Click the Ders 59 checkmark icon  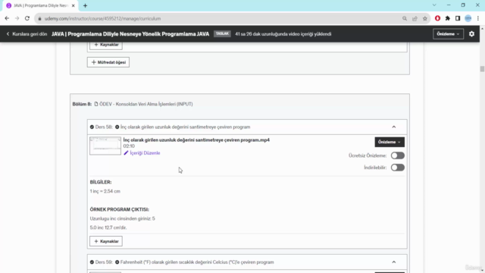(92, 262)
